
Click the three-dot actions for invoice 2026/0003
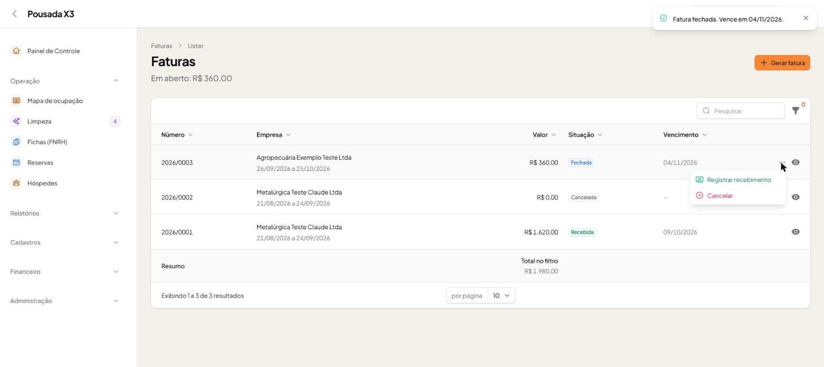click(x=781, y=162)
